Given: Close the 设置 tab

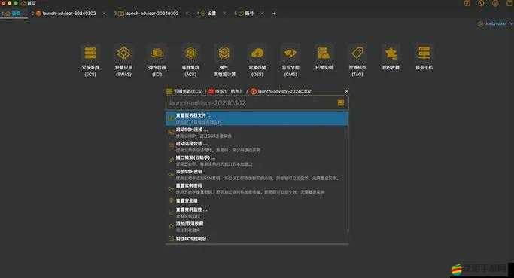Looking at the screenshot, I should click(x=224, y=14).
